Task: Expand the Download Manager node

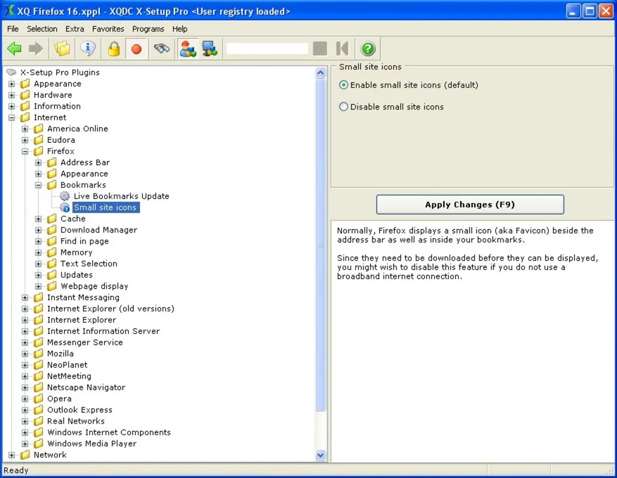Action: click(x=38, y=230)
